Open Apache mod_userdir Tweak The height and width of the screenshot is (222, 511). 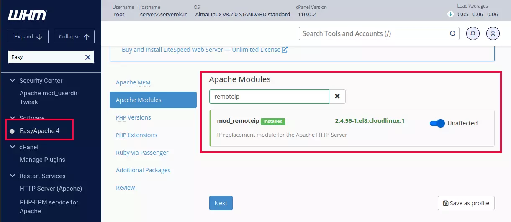point(49,97)
